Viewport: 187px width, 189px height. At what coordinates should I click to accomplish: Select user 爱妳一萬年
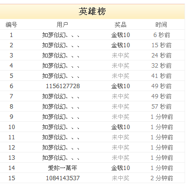click(x=62, y=168)
